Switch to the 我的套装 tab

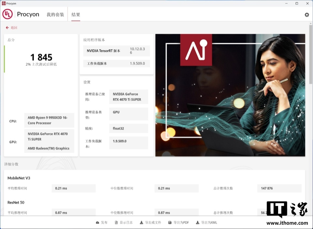pyautogui.click(x=55, y=15)
